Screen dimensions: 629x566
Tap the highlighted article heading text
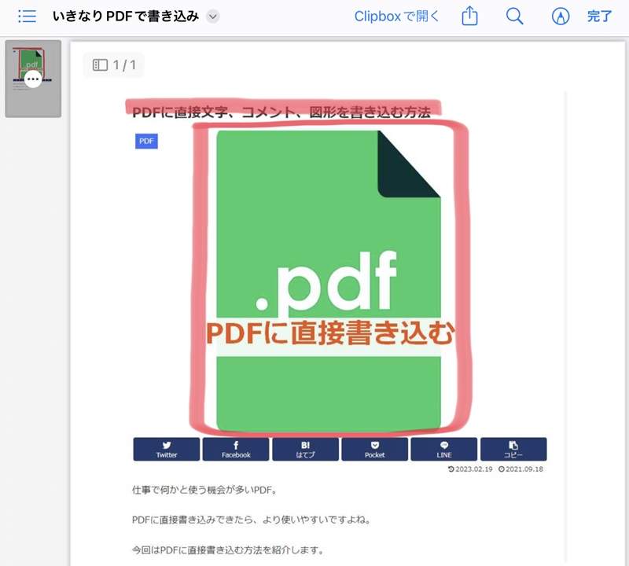point(281,112)
